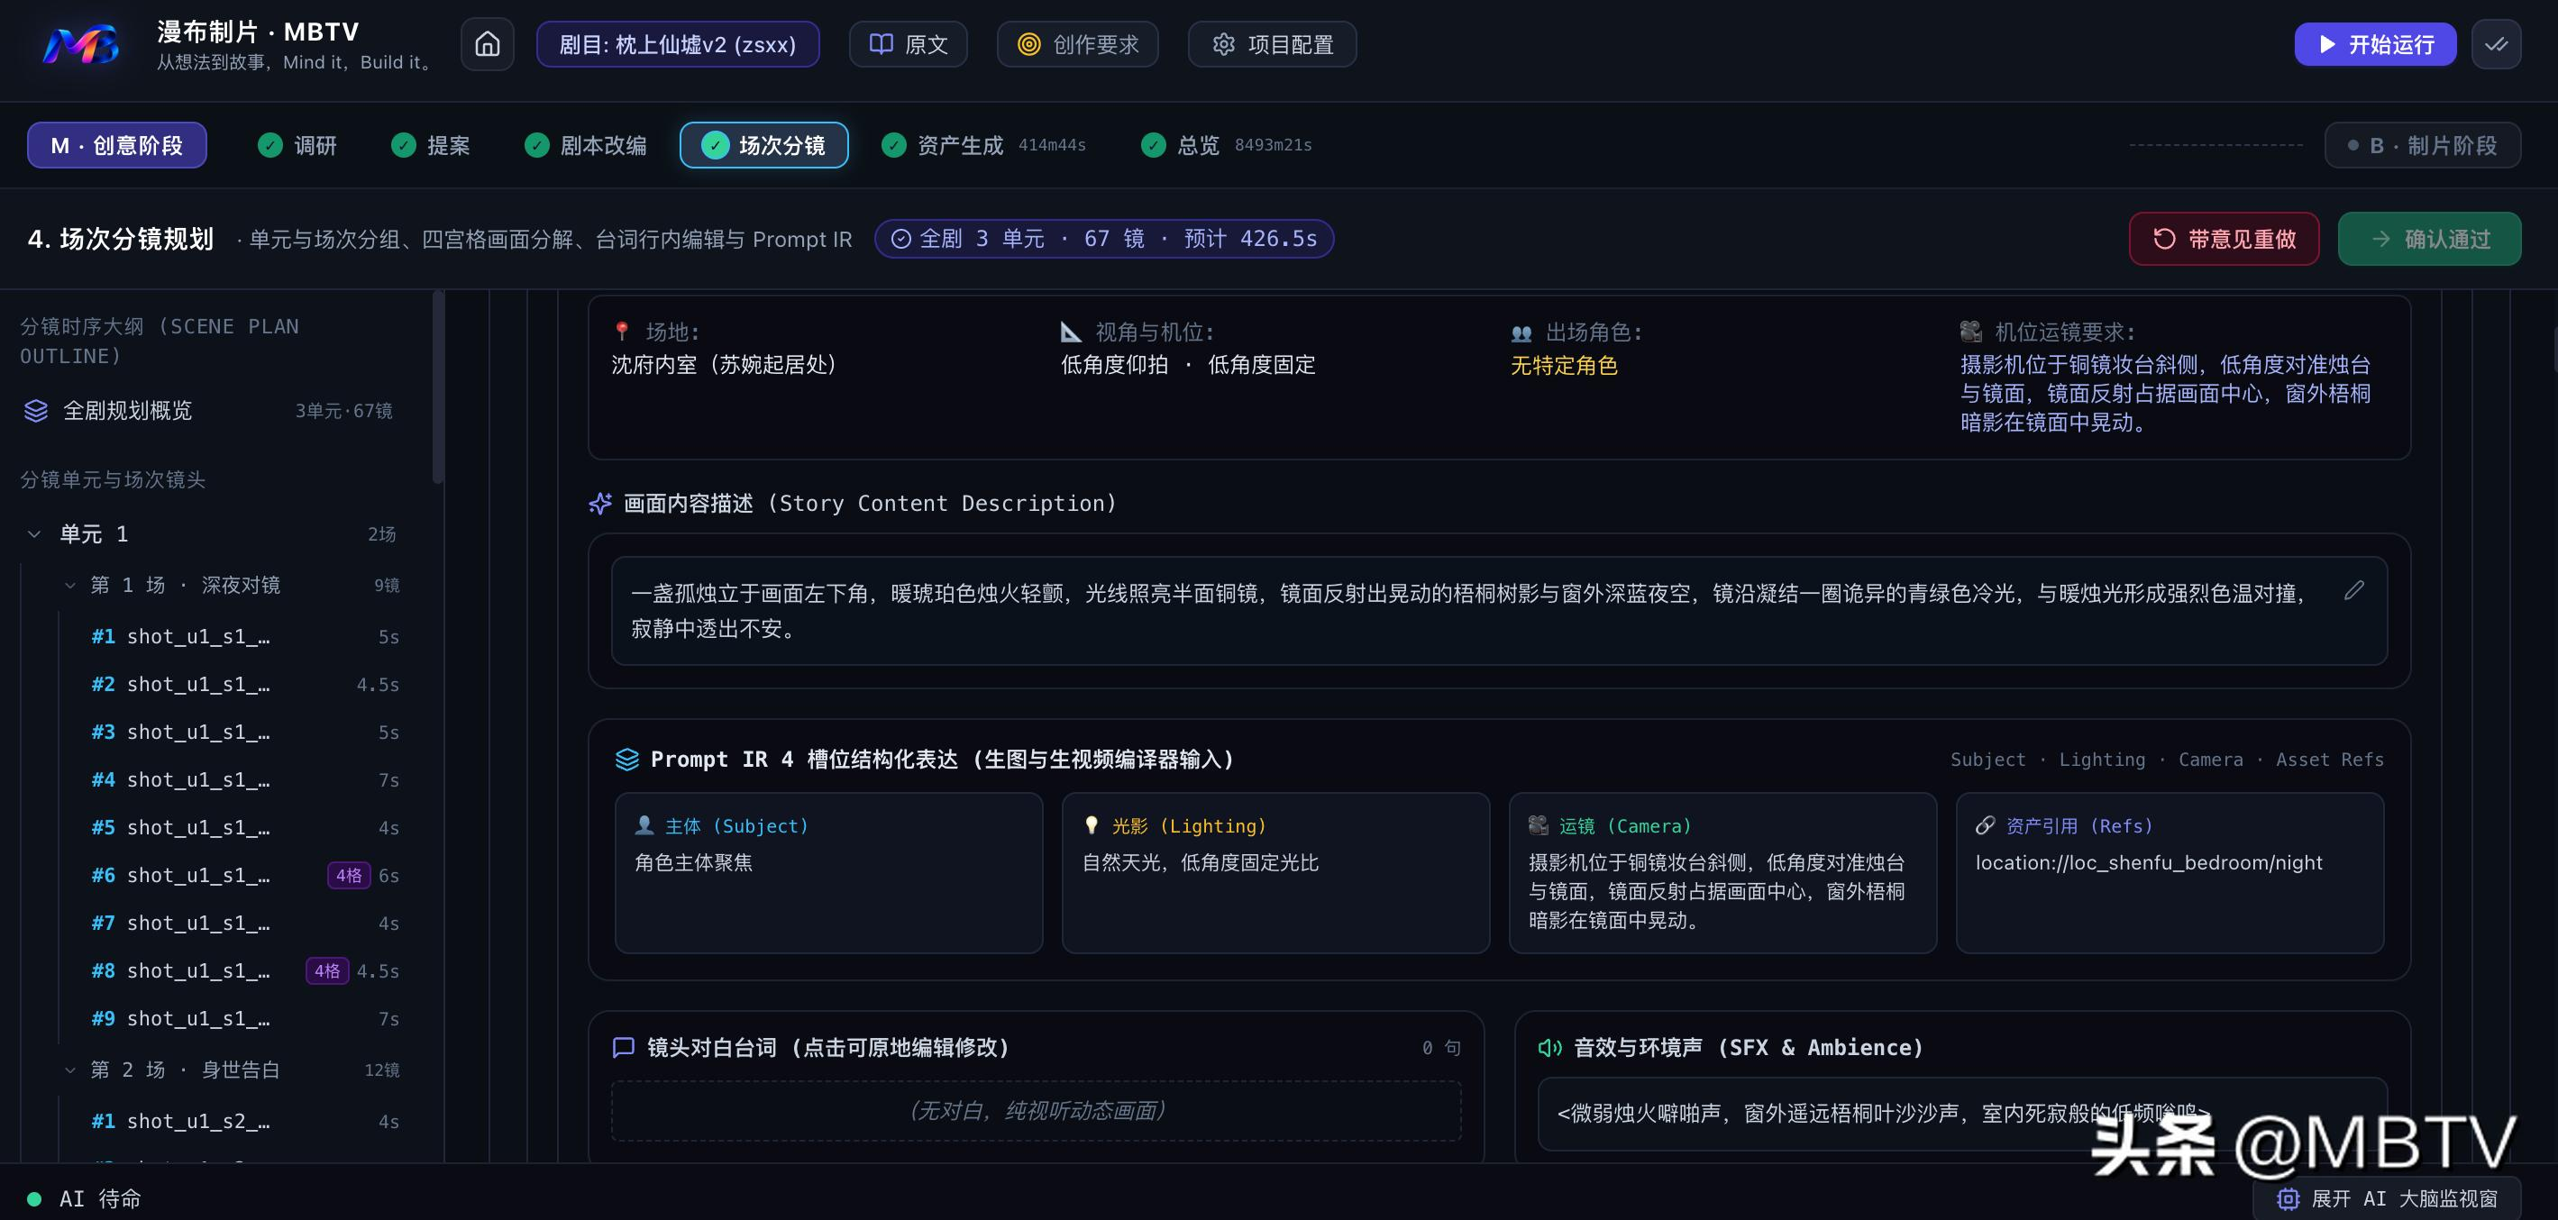Collapse the 单元 1 tree node

pyautogui.click(x=33, y=534)
